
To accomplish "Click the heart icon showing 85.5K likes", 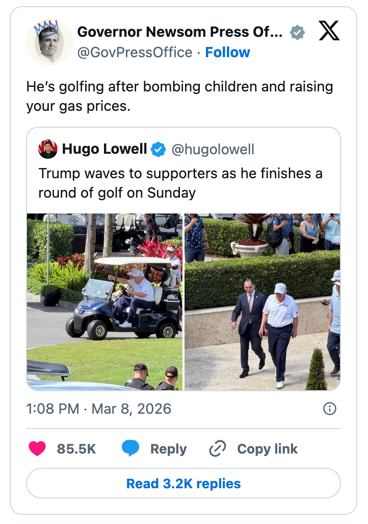I will tap(36, 449).
